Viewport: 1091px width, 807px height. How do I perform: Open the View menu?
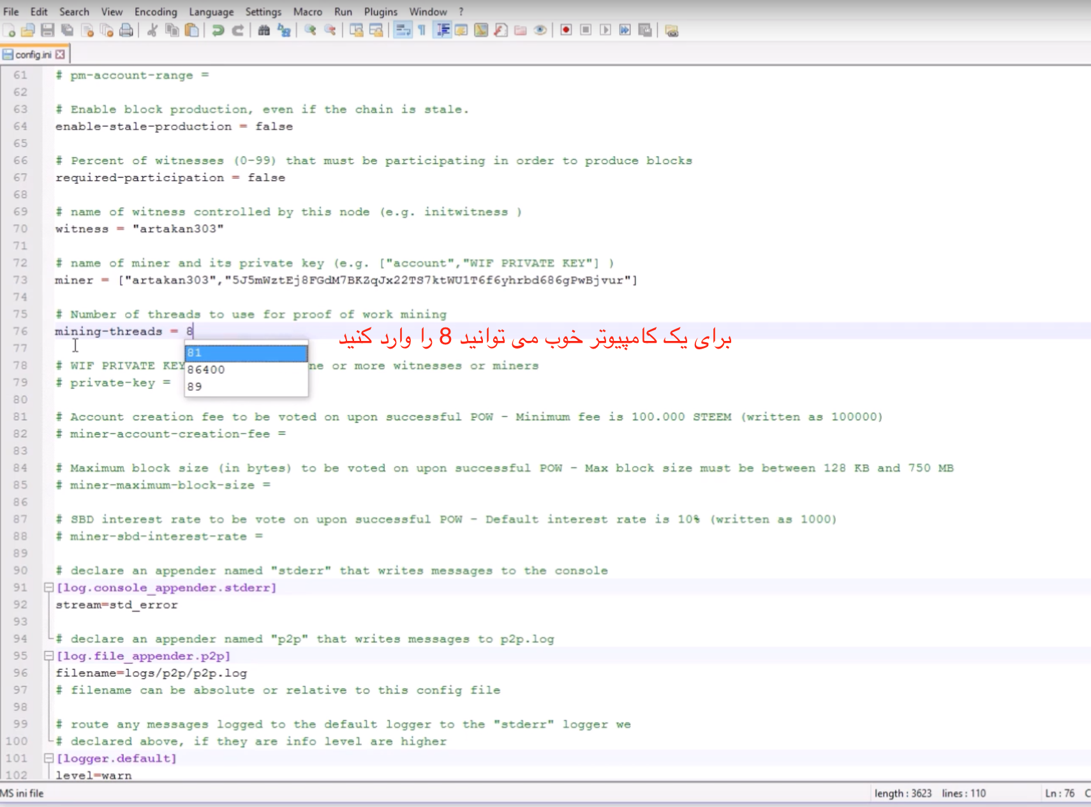112,11
